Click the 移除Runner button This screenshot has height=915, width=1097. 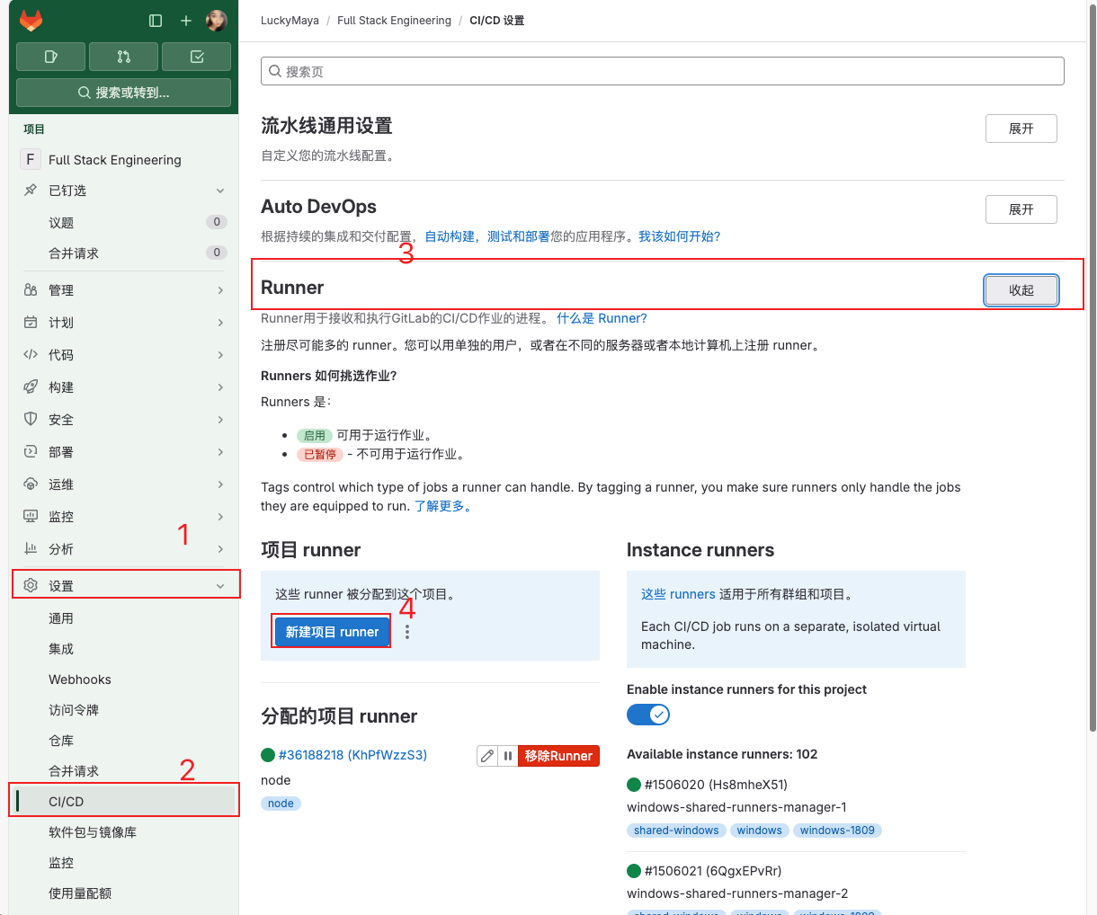pos(558,756)
